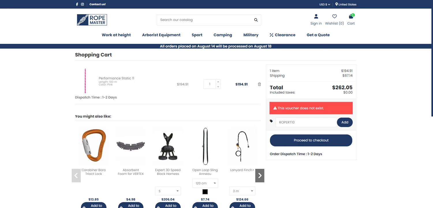Click the Lanyard Finch+ title
433x208 pixels.
242,170
